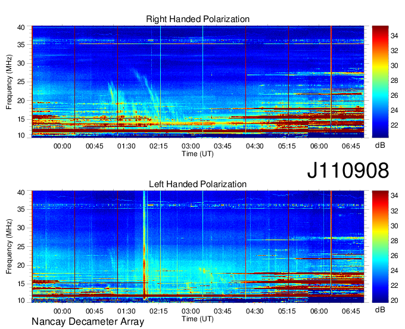
Task: Click the 06:00 tick under the left-handed plot
Action: [319, 311]
